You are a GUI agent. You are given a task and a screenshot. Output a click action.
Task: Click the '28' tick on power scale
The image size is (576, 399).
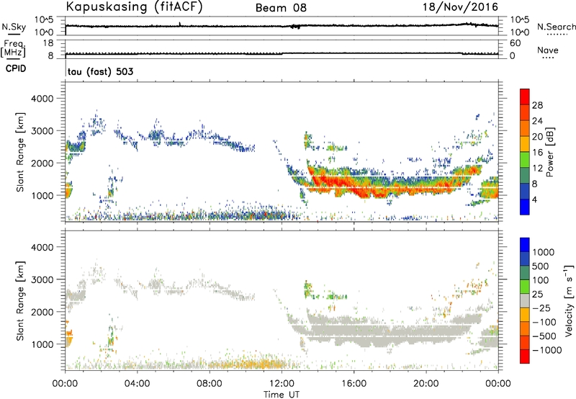coord(537,105)
